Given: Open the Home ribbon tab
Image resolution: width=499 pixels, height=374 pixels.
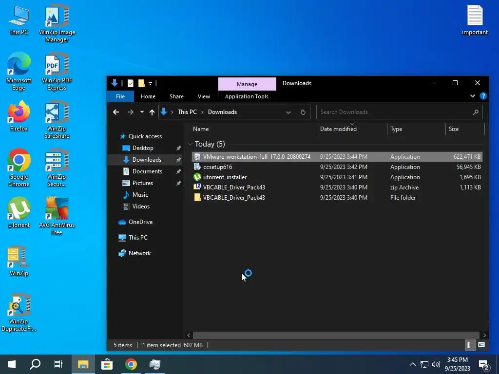Looking at the screenshot, I should [x=148, y=96].
